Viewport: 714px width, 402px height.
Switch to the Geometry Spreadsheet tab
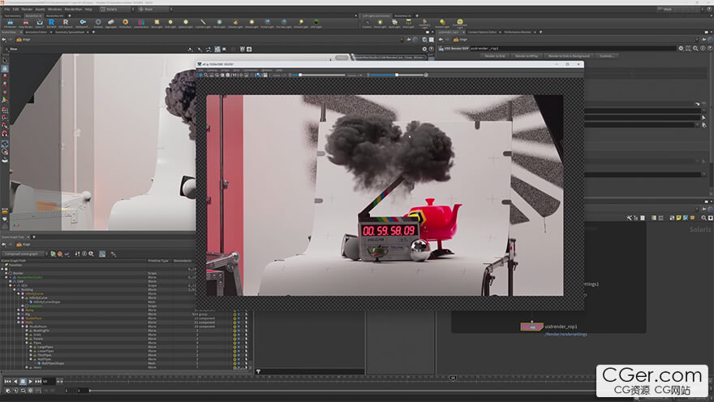point(70,32)
